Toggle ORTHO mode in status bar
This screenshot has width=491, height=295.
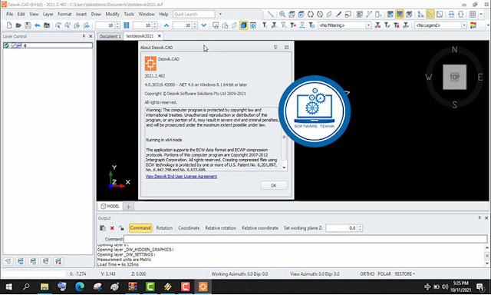[367, 273]
